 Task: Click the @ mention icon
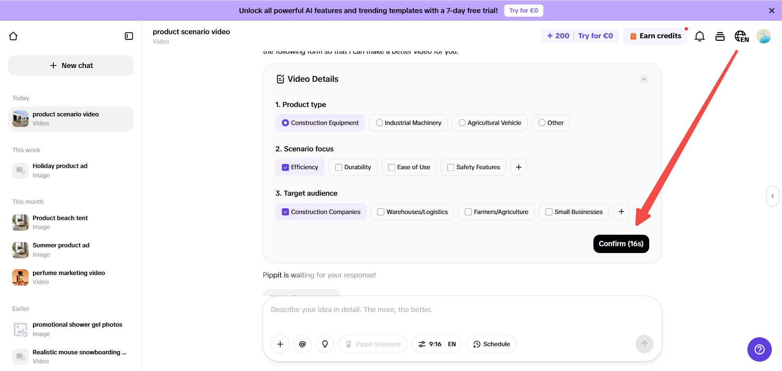click(x=302, y=344)
